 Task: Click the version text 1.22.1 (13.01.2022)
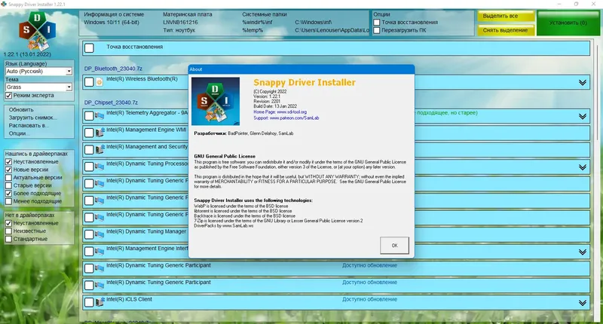click(x=27, y=54)
